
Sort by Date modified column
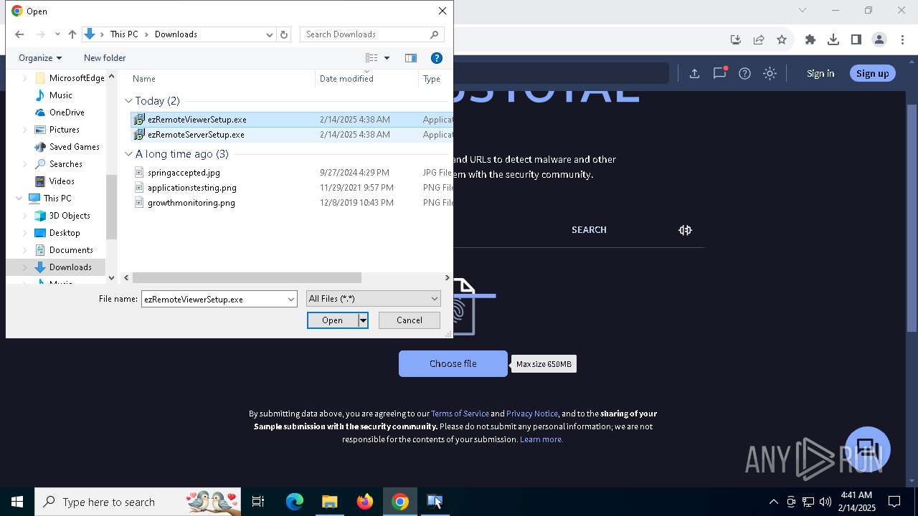346,79
